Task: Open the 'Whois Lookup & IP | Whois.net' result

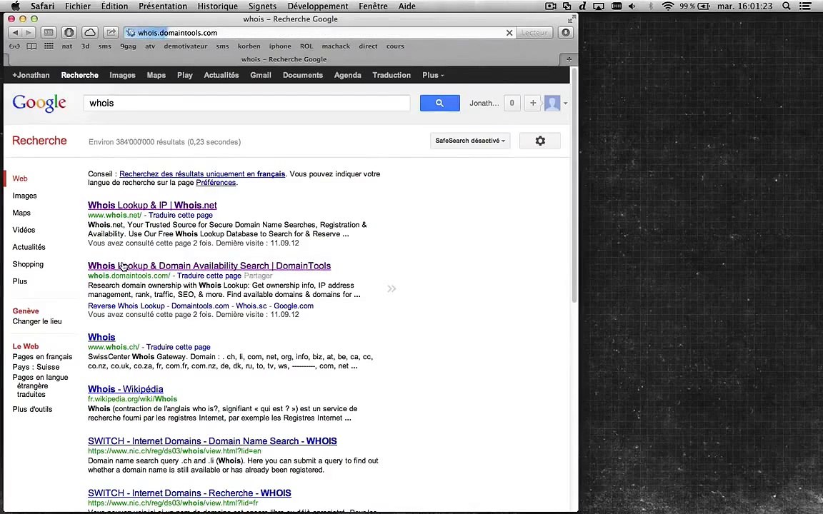Action: pyautogui.click(x=152, y=205)
